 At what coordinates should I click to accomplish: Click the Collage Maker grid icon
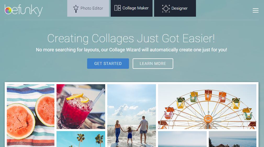117,8
